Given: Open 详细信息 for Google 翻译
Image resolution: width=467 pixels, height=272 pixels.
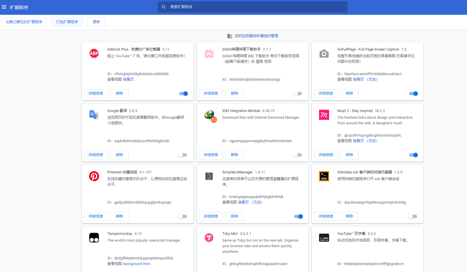Looking at the screenshot, I should 96,155.
